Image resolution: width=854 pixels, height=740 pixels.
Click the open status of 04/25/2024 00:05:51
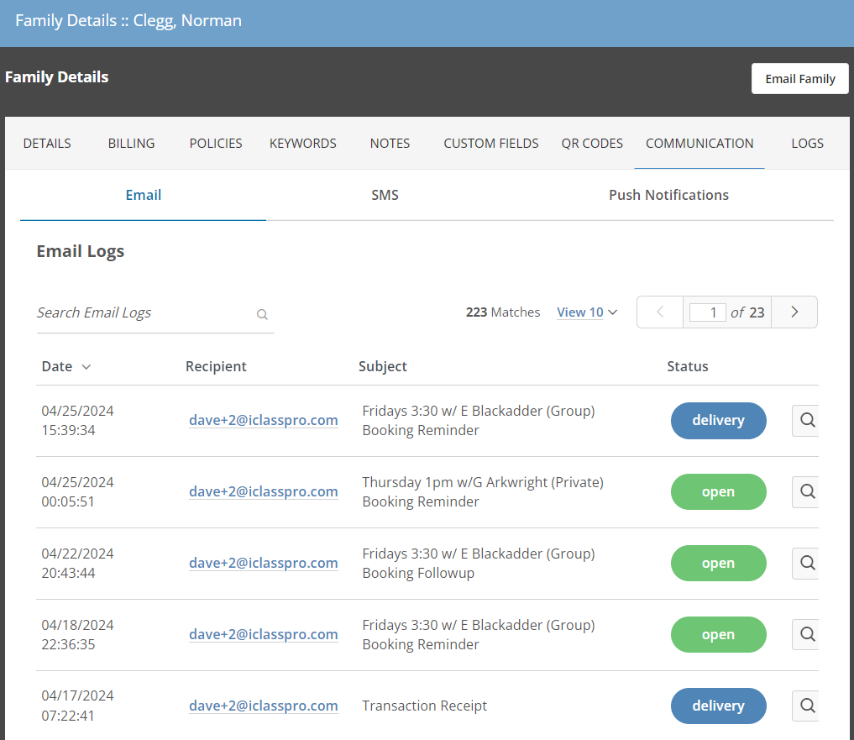pyautogui.click(x=718, y=492)
